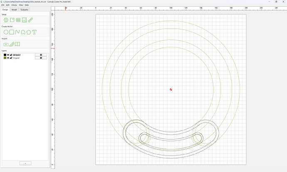Select the Original layer name
The height and width of the screenshot is (172, 287).
[16, 58]
